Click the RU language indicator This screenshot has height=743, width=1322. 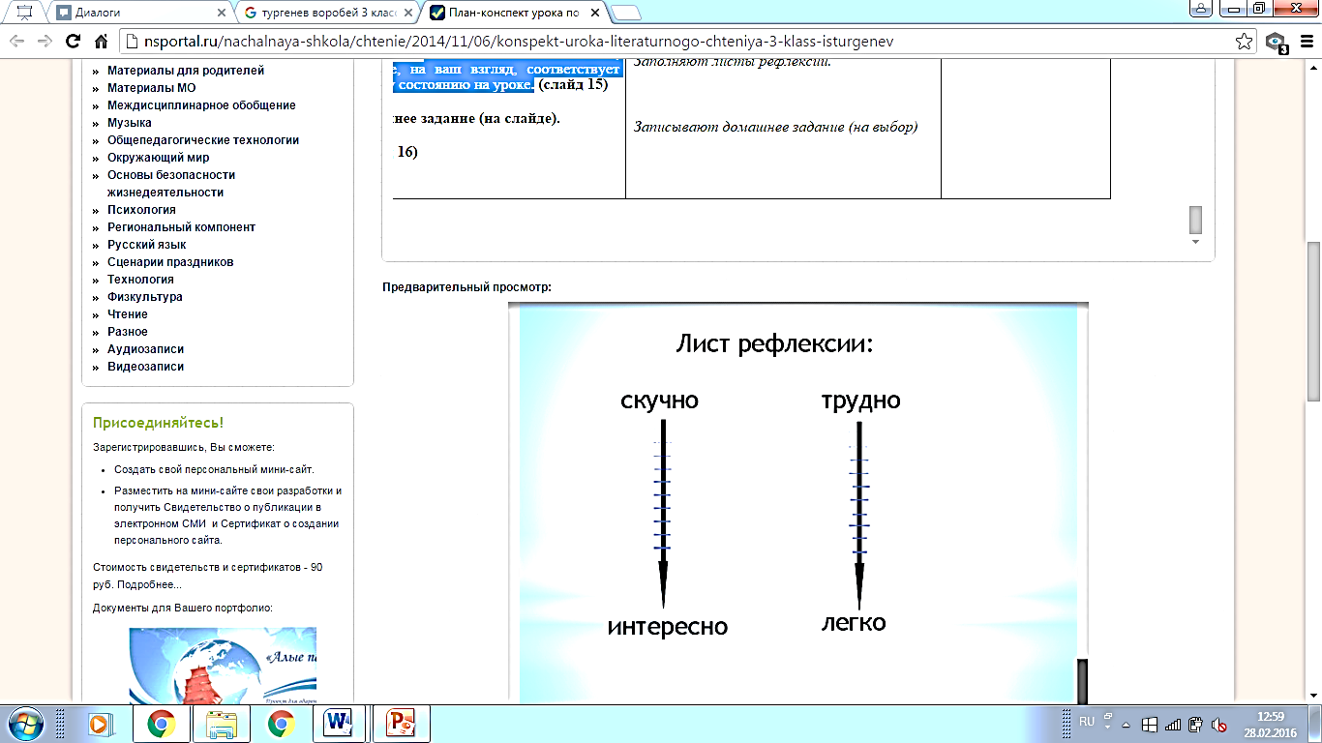(x=1086, y=722)
